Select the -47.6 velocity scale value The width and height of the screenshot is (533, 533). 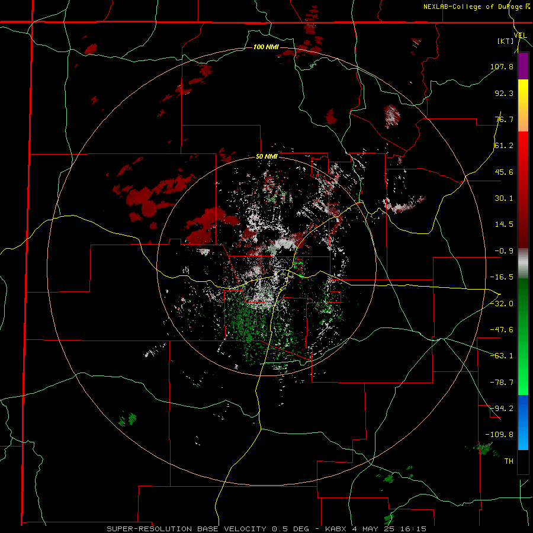click(x=502, y=330)
